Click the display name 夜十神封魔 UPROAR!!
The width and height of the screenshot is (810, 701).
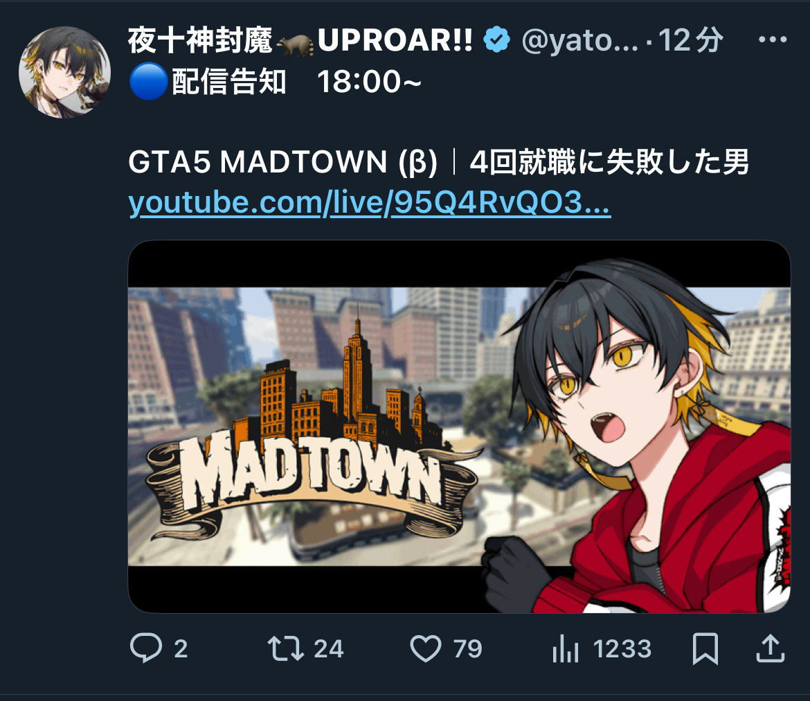tap(300, 40)
